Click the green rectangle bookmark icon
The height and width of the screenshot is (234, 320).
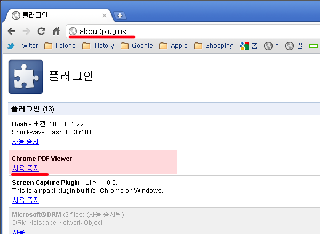[314, 46]
